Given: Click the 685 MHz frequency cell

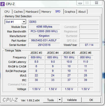Looking at the screenshot, I should click(x=53, y=57).
